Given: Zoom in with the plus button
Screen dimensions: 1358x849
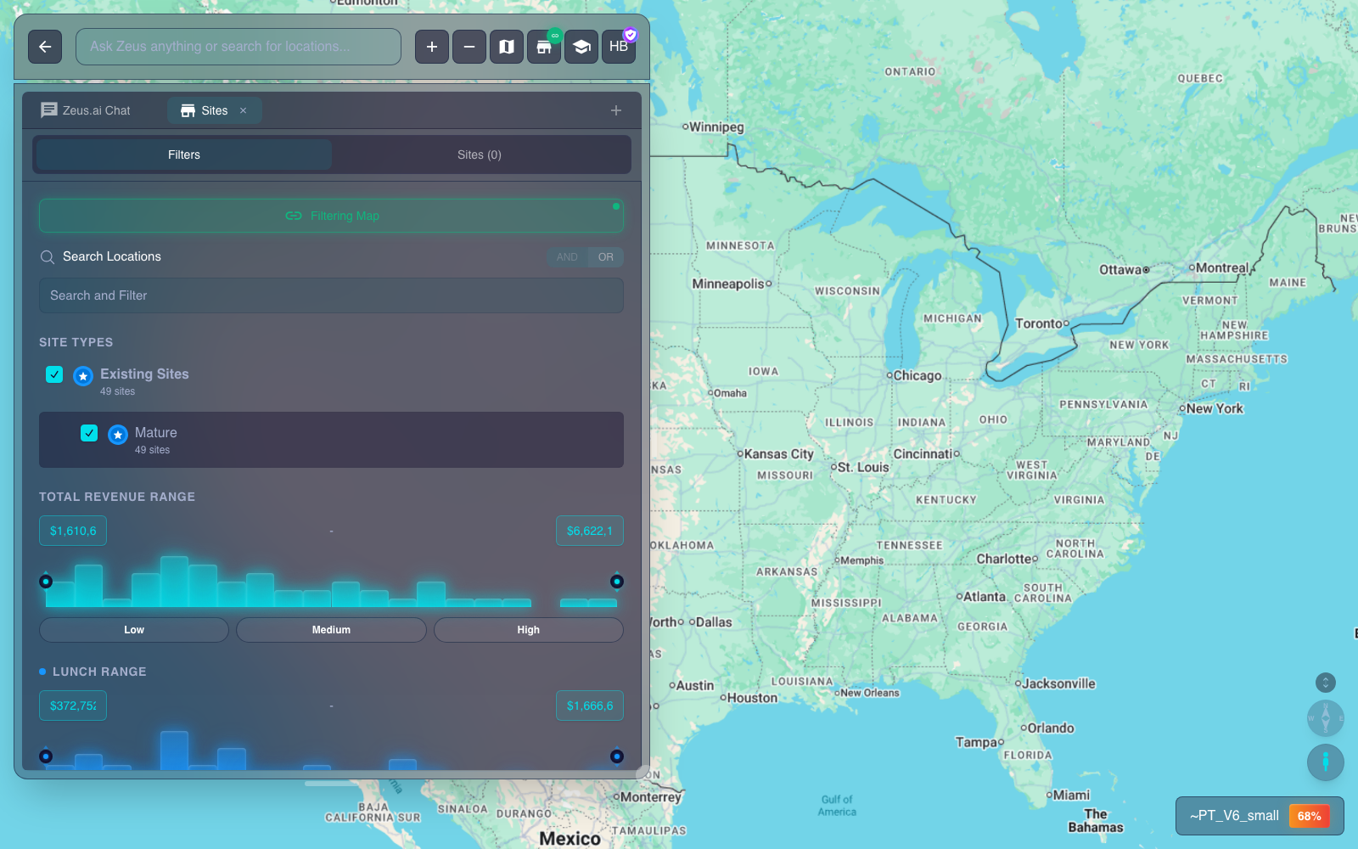Looking at the screenshot, I should pos(432,47).
